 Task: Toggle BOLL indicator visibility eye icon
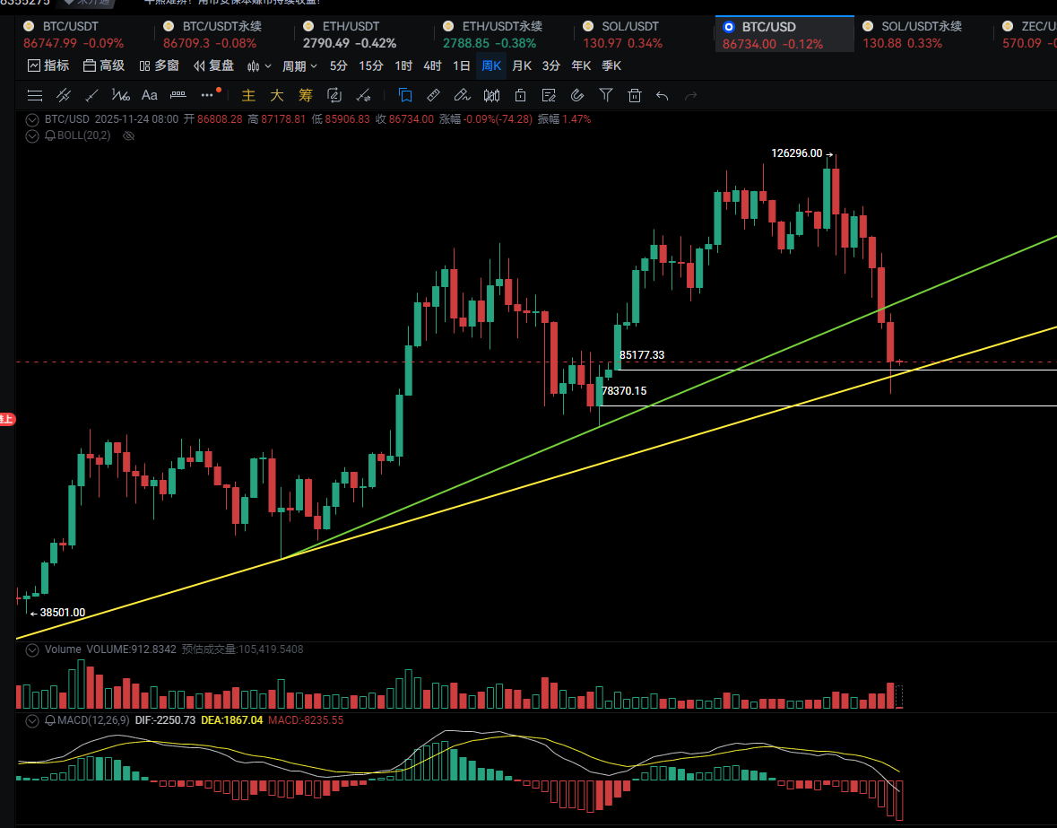[128, 135]
